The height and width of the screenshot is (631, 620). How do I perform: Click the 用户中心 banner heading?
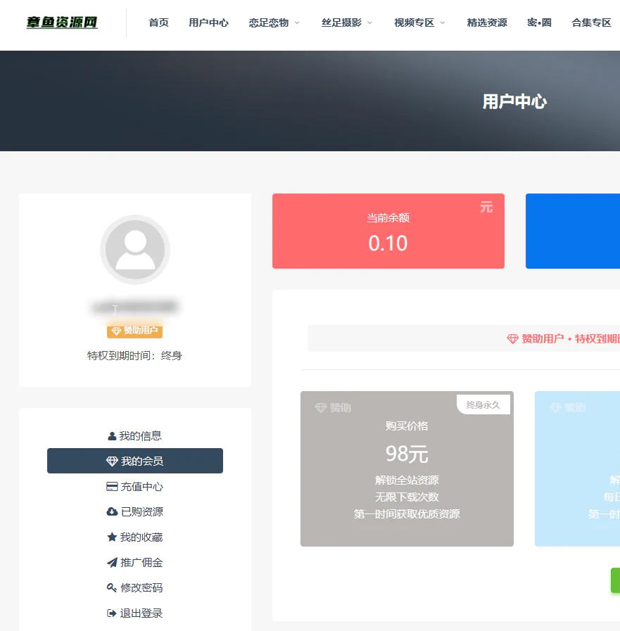click(514, 101)
